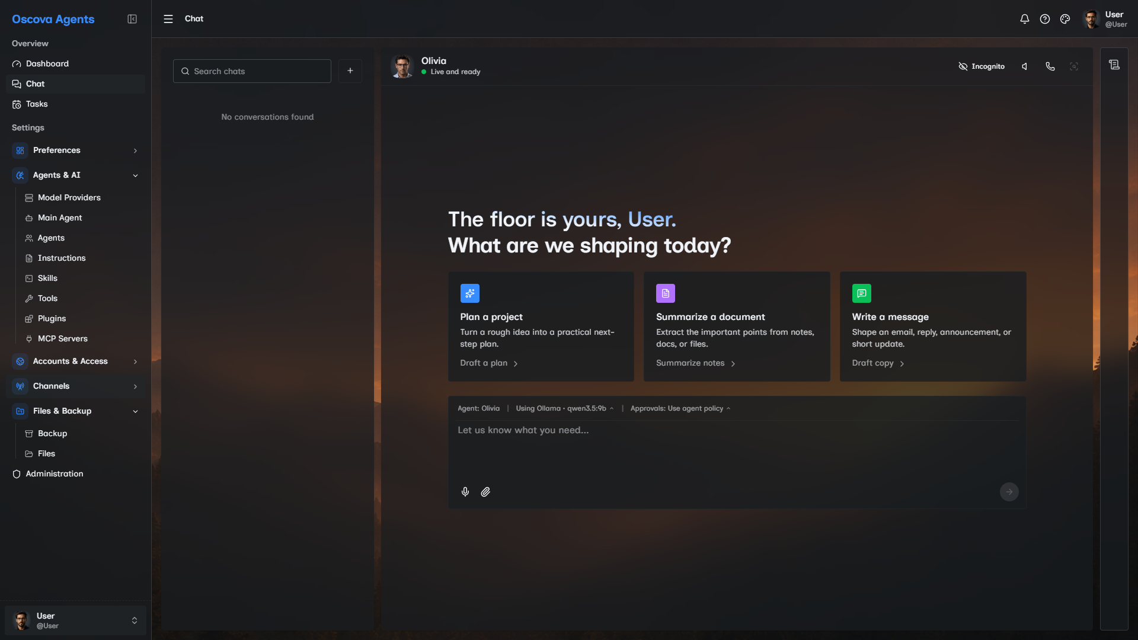This screenshot has height=640, width=1138.
Task: Open Tasks in the sidebar
Action: coord(75,104)
